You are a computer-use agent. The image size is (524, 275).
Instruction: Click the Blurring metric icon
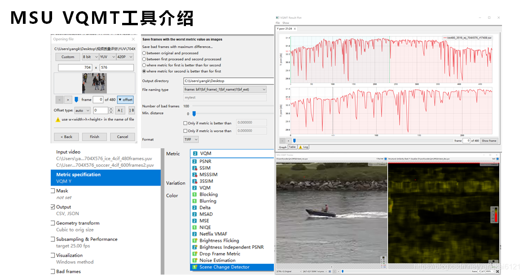pyautogui.click(x=194, y=201)
